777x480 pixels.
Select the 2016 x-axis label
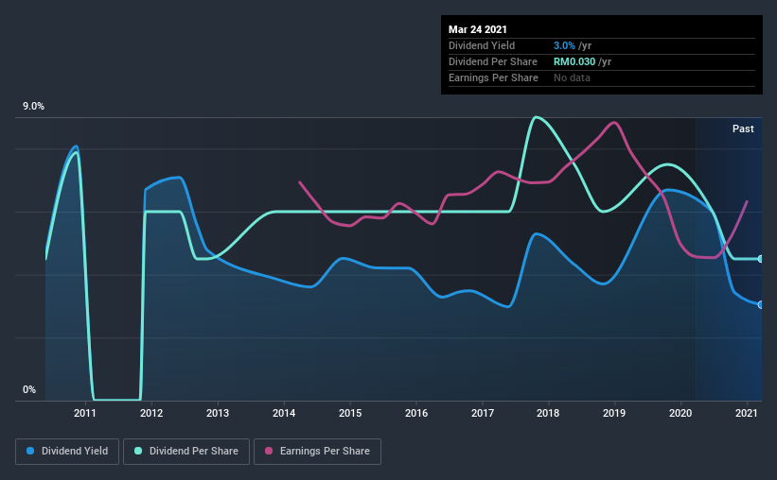click(x=416, y=413)
